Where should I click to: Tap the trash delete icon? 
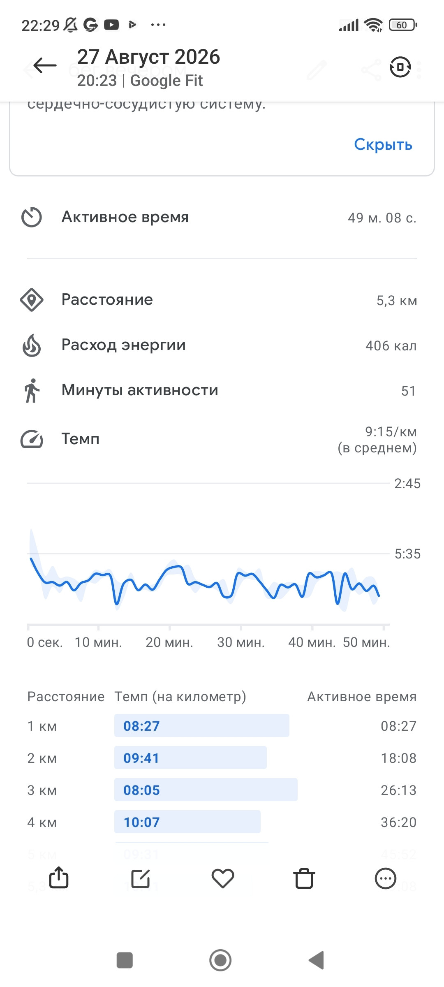tap(304, 878)
